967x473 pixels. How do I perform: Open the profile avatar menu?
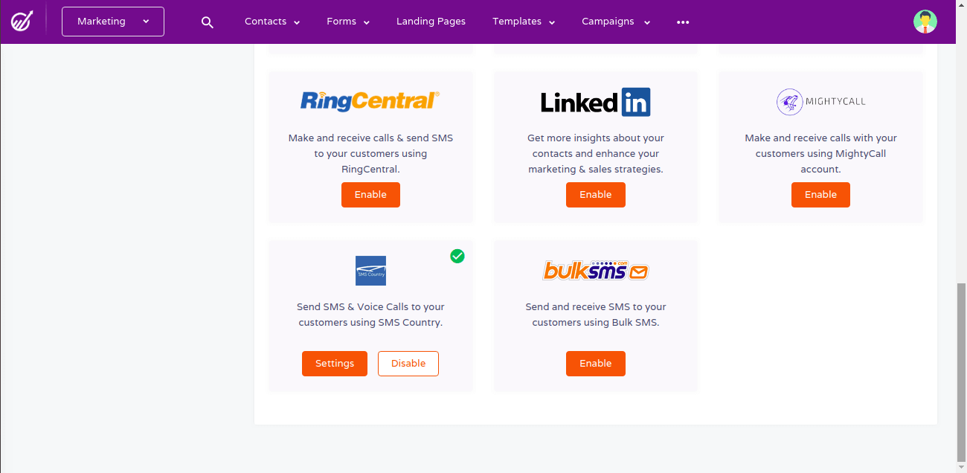coord(925,21)
